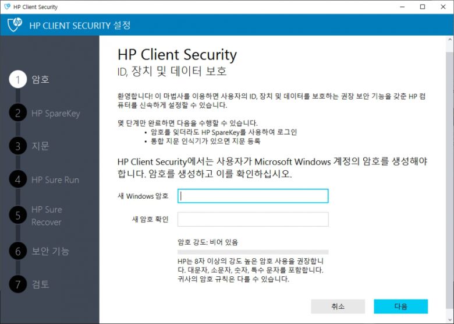Click the HP Client Security title bar icon
The image size is (454, 324).
pos(7,7)
